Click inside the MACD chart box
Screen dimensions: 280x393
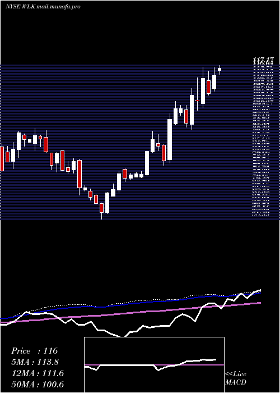pos(154,365)
